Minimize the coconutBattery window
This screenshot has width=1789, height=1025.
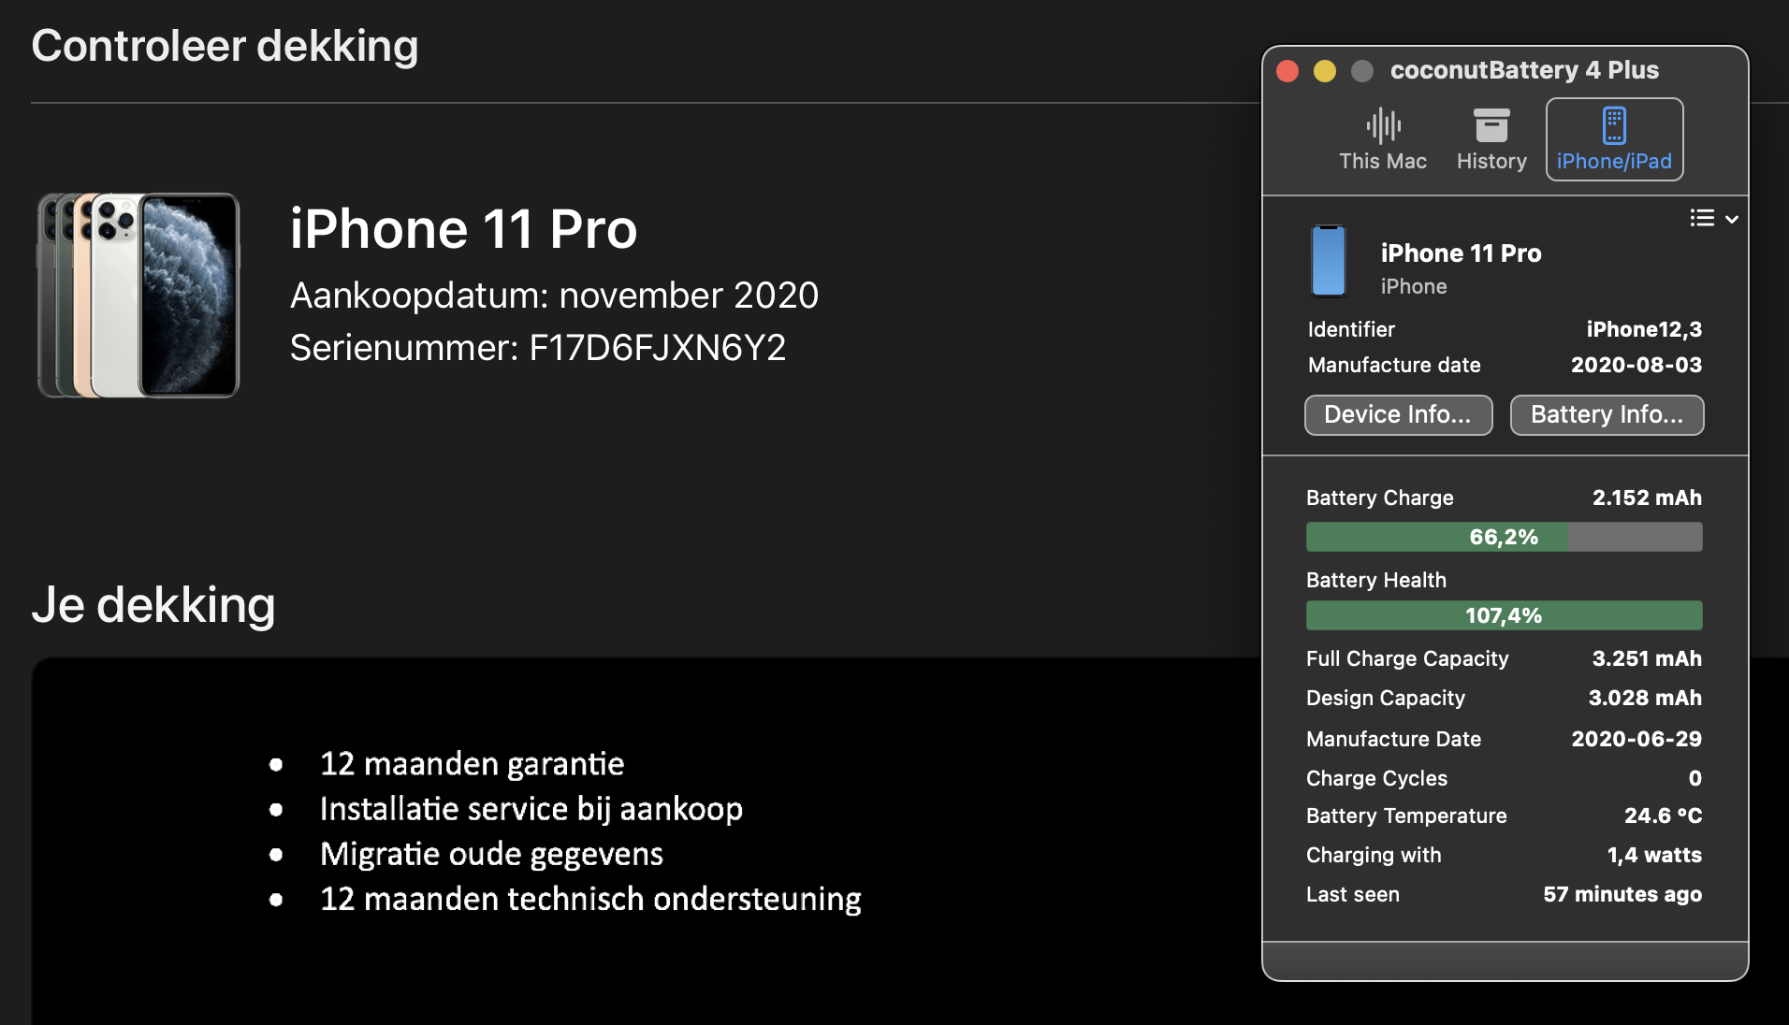pyautogui.click(x=1325, y=71)
